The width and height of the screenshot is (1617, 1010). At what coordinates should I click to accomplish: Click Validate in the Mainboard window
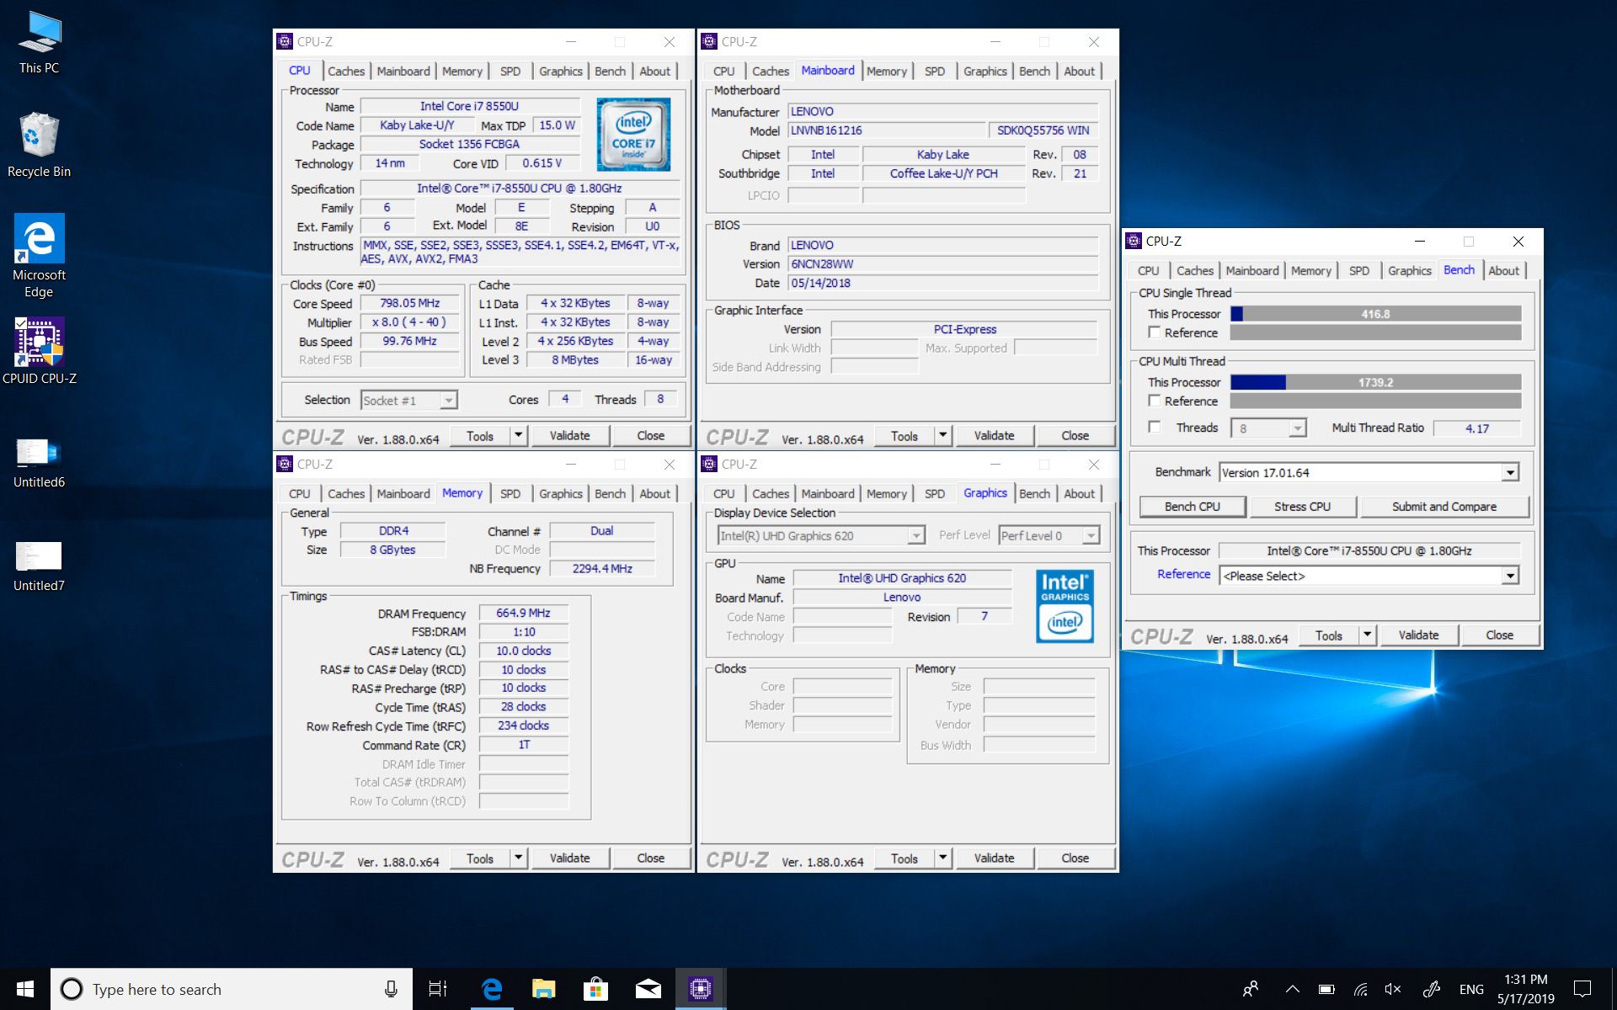(x=995, y=435)
